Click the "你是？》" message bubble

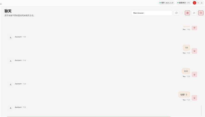(184, 94)
